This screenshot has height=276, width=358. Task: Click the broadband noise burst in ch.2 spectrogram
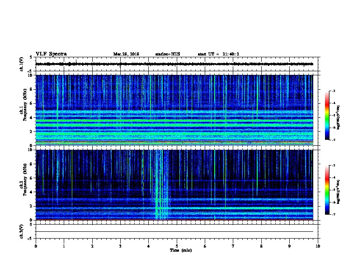[162, 185]
